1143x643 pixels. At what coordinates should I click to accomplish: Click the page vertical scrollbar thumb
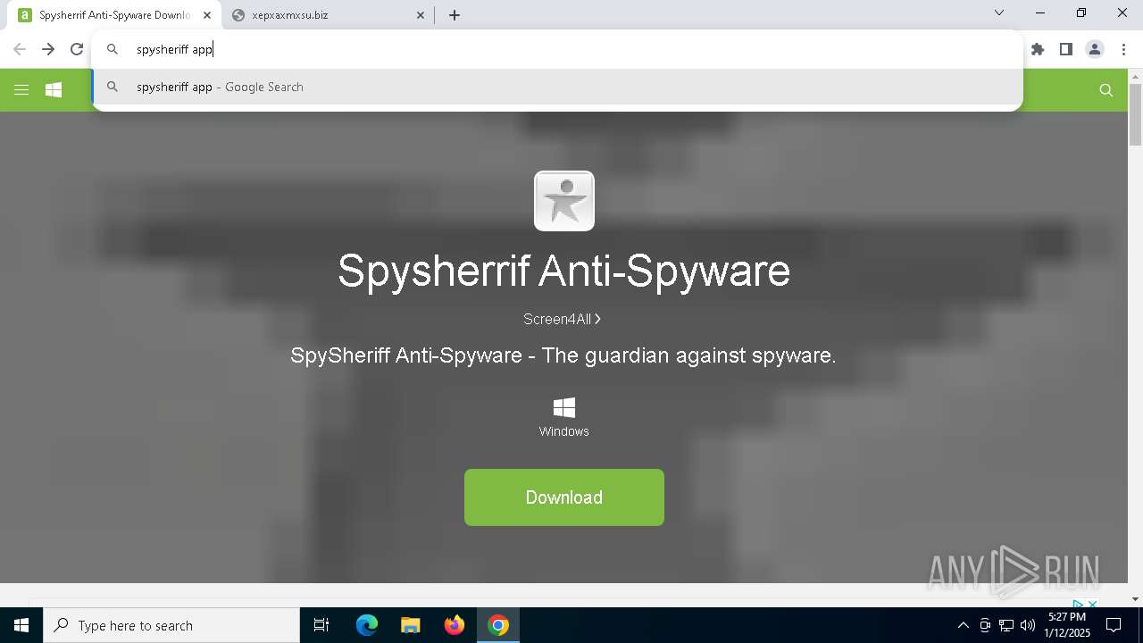point(1136,116)
